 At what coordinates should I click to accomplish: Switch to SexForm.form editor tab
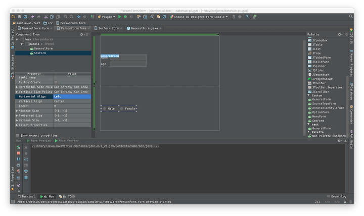coord(108,28)
